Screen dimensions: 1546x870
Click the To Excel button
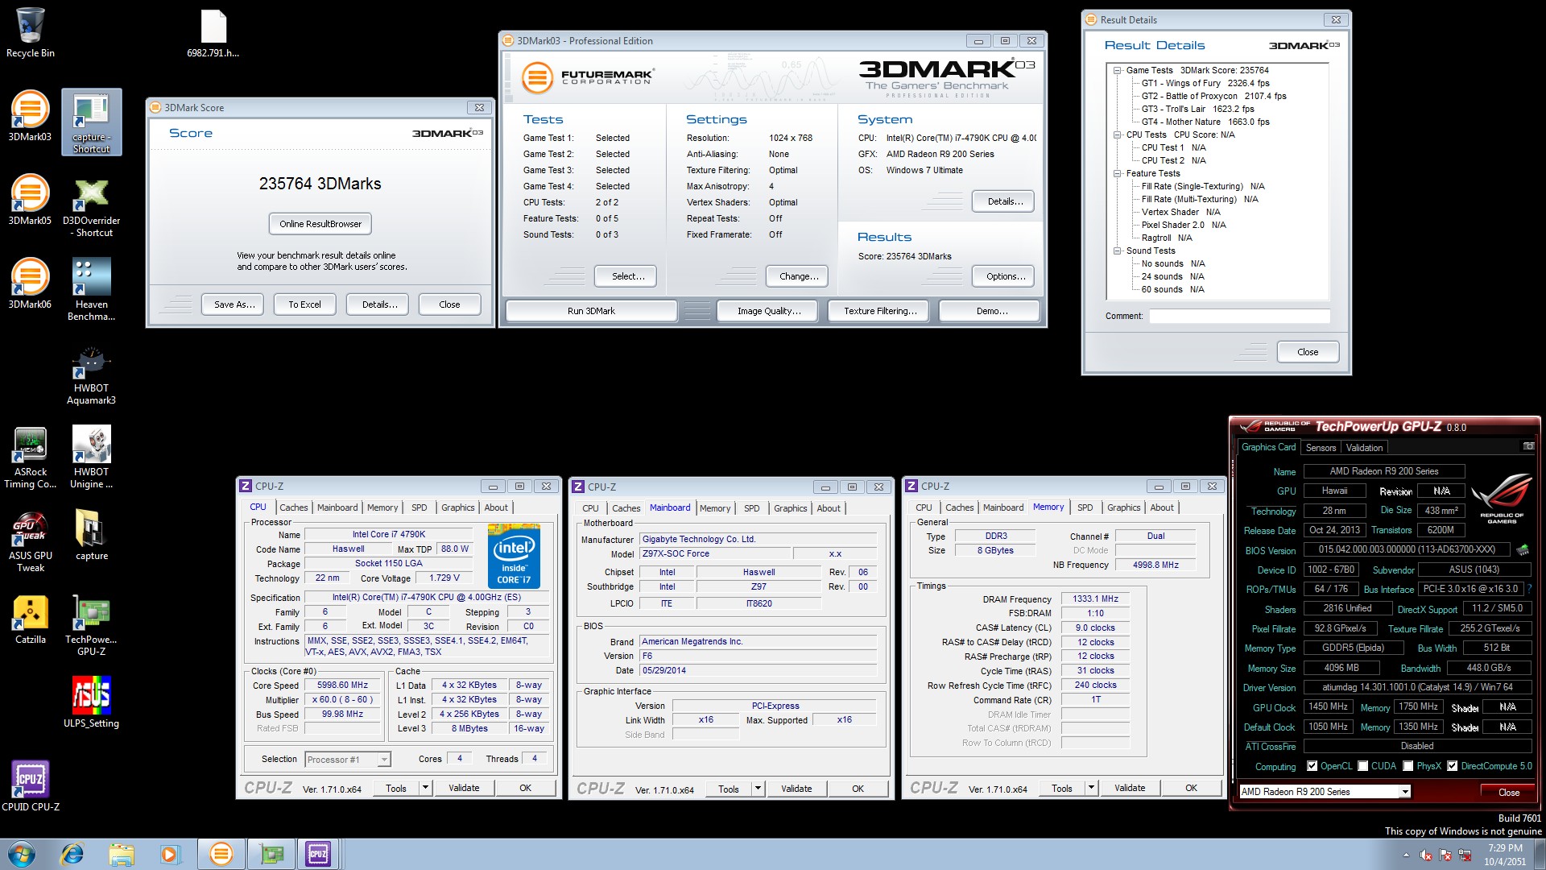pos(304,304)
